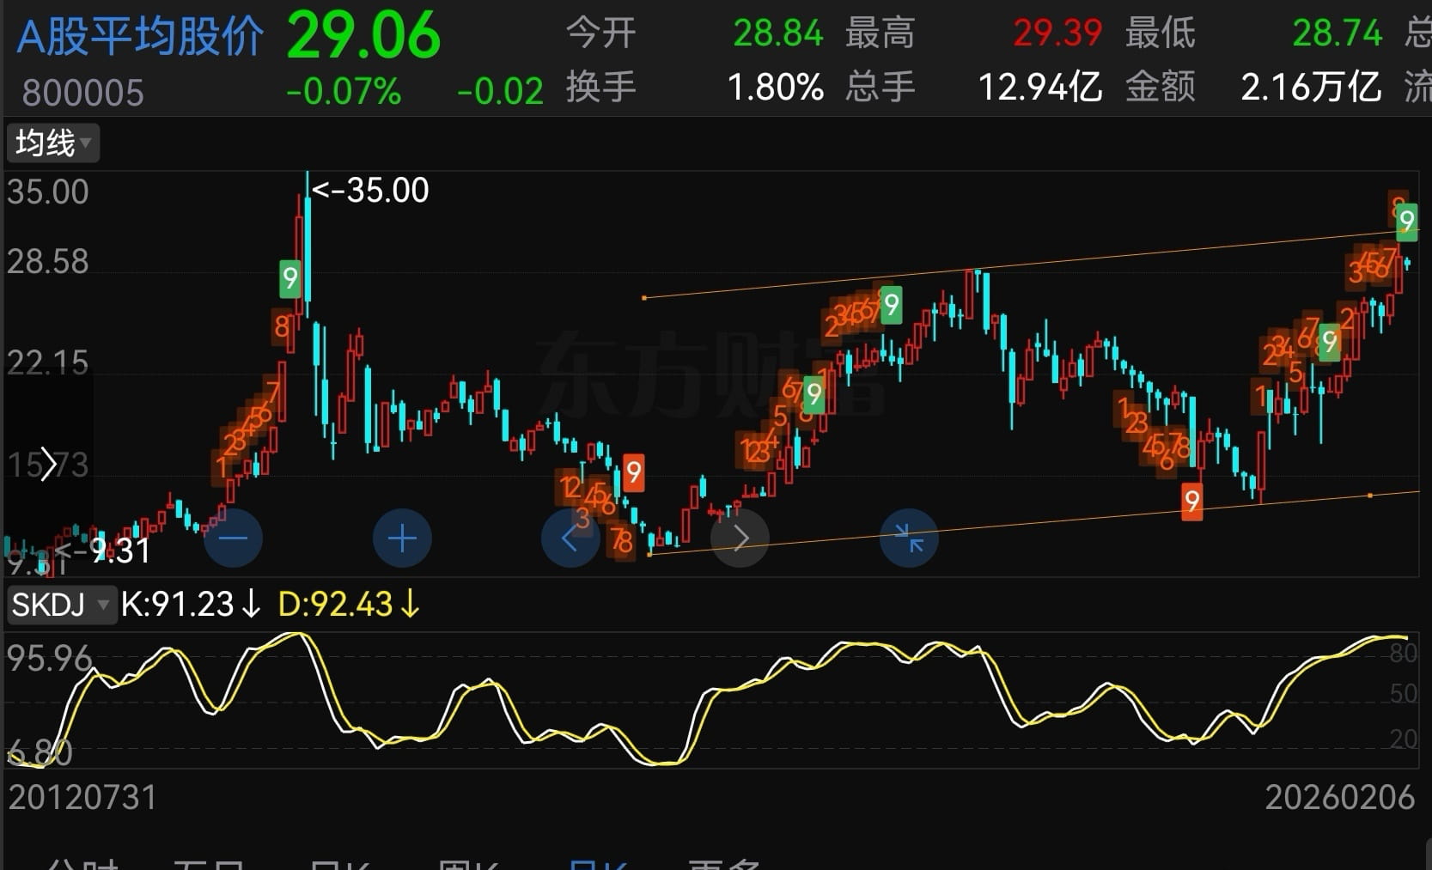
Task: Click the yellow D:92.43 indicator value
Action: (x=349, y=605)
